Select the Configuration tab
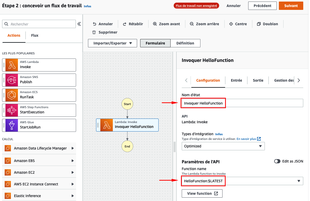 [x=208, y=80]
